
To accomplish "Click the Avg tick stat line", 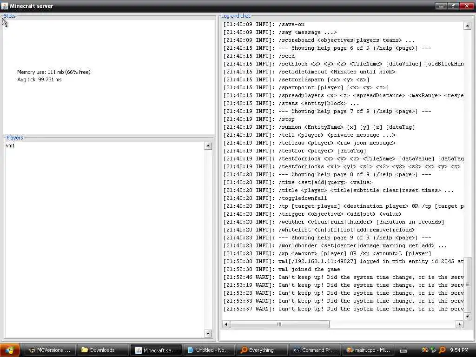I will click(x=39, y=79).
